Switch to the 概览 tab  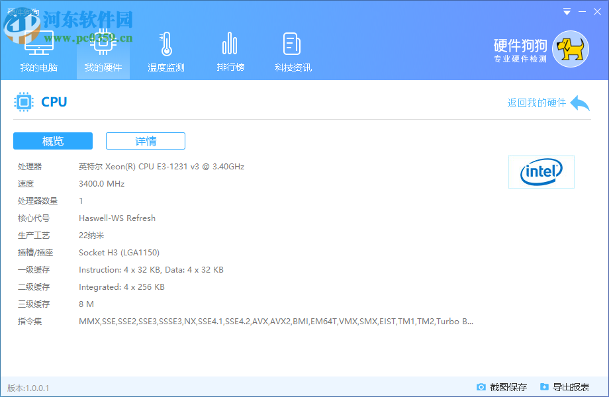tap(53, 141)
